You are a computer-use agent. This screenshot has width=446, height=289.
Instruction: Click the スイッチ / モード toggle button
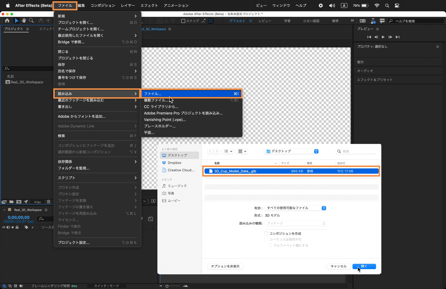tap(106, 286)
